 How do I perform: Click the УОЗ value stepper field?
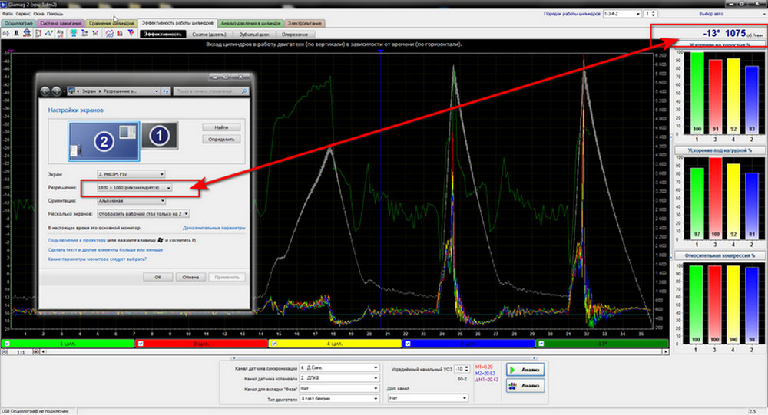pyautogui.click(x=462, y=368)
